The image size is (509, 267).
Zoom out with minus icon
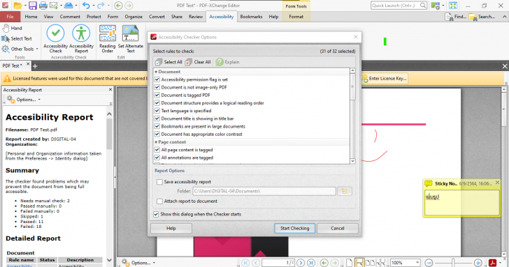(429, 263)
